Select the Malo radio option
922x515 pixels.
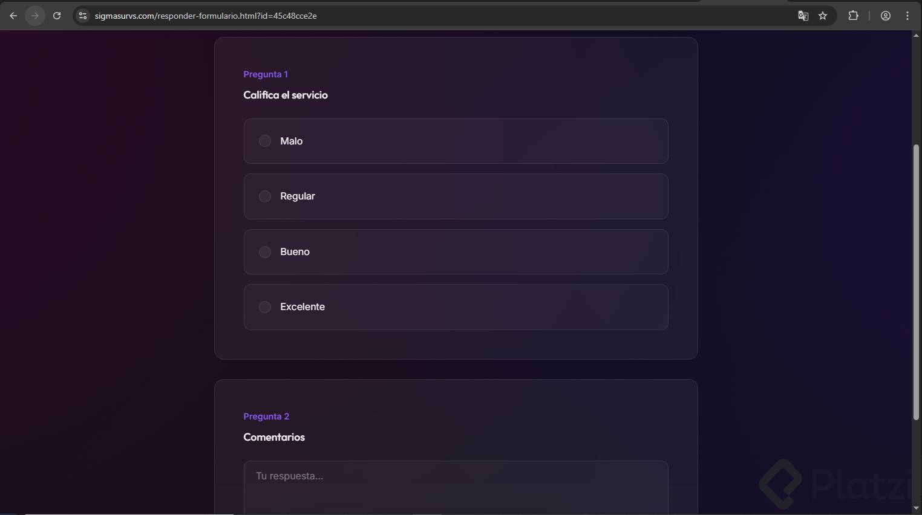(x=265, y=141)
